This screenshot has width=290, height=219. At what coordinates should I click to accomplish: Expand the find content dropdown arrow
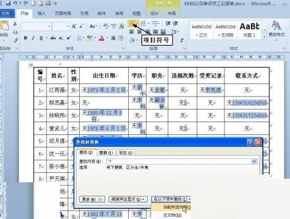point(254,162)
